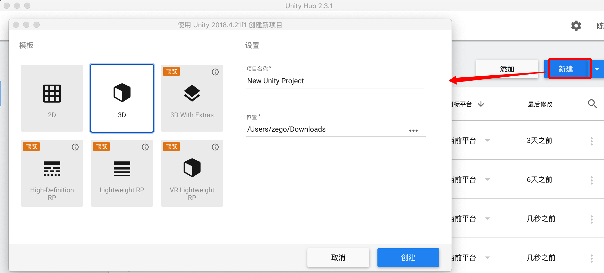Pick the High-Definition RP template
The image size is (604, 273).
click(x=52, y=173)
